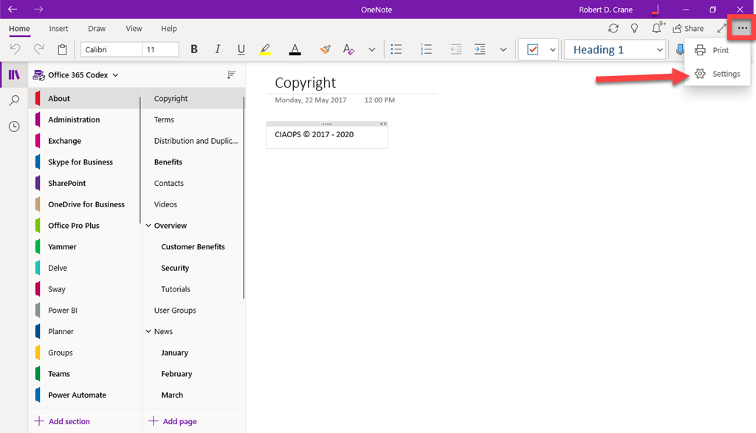The height and width of the screenshot is (433, 756).
Task: Open the notifications bell icon
Action: click(656, 29)
